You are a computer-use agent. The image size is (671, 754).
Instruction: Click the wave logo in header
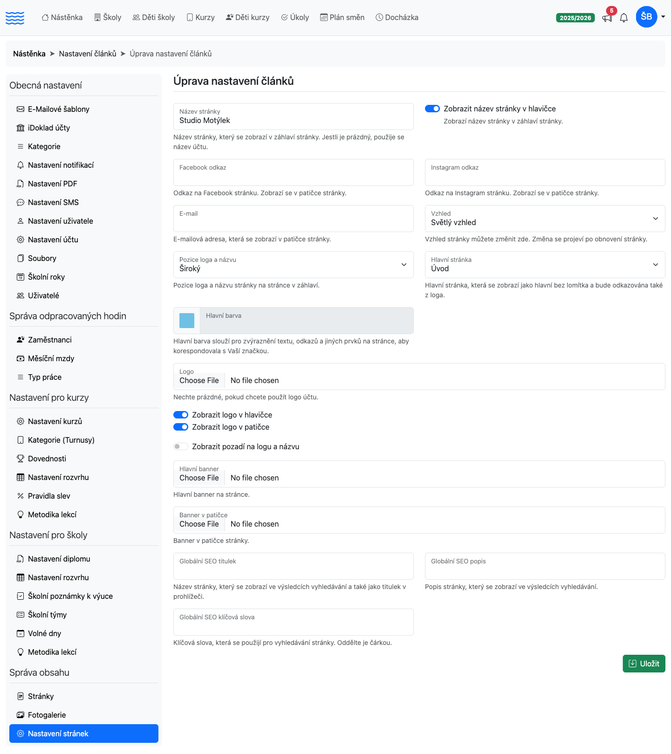click(x=15, y=18)
